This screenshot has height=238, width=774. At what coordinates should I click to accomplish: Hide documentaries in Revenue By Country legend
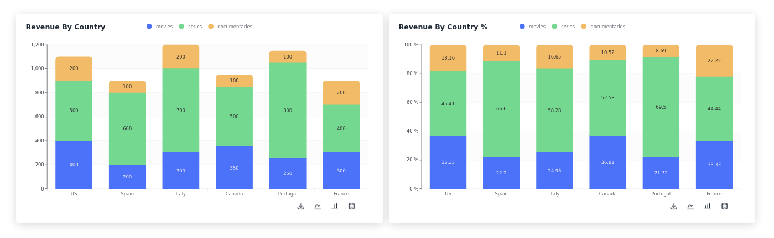pyautogui.click(x=230, y=27)
